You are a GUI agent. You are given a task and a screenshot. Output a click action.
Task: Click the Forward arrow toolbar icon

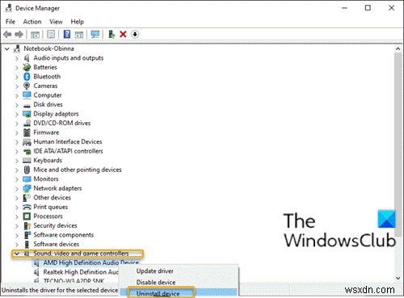19,35
